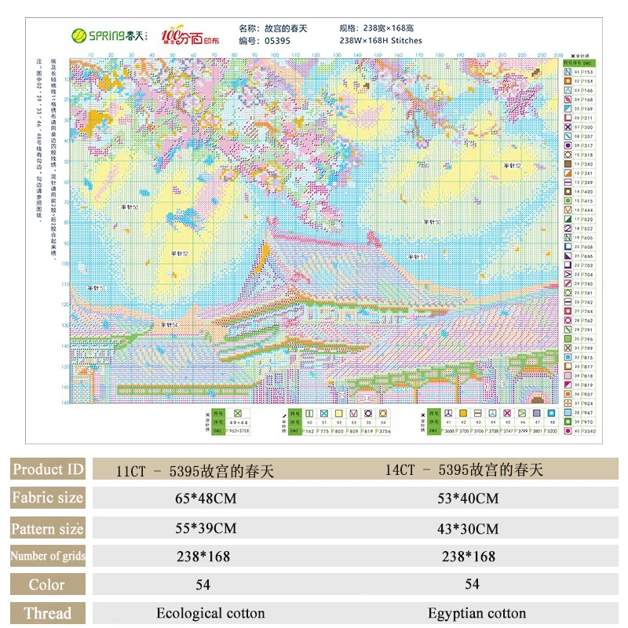This screenshot has height=628, width=628.
Task: Click the cross-stitch pattern chart image
Action: 314,231
